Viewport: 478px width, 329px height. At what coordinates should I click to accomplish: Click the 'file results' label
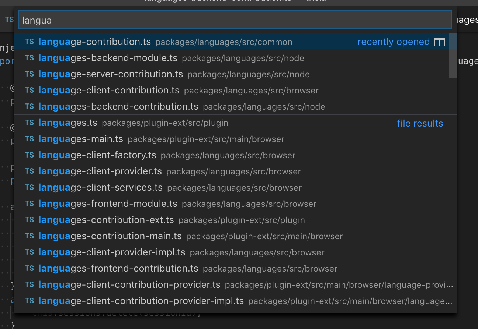pos(420,123)
